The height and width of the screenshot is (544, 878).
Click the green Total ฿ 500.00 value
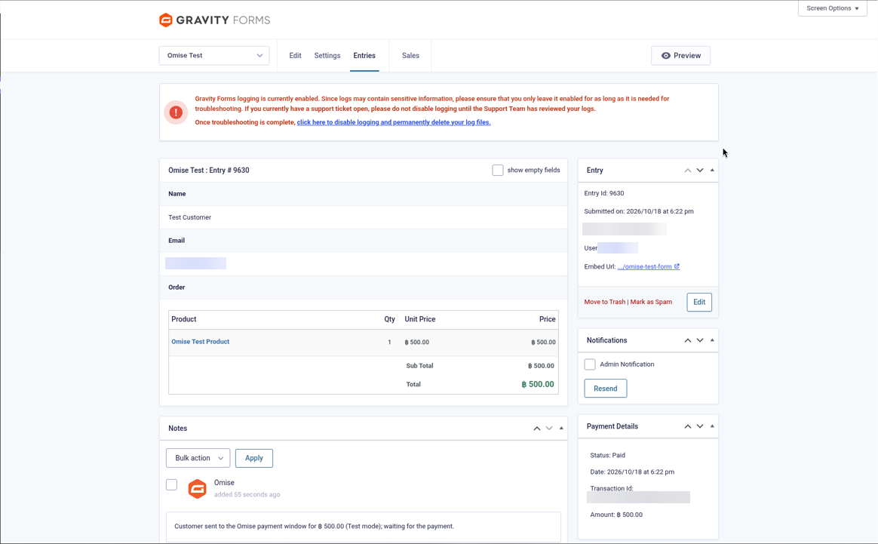[x=538, y=384]
